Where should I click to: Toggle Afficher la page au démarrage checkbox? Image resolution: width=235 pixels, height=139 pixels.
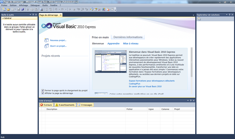click(43, 93)
